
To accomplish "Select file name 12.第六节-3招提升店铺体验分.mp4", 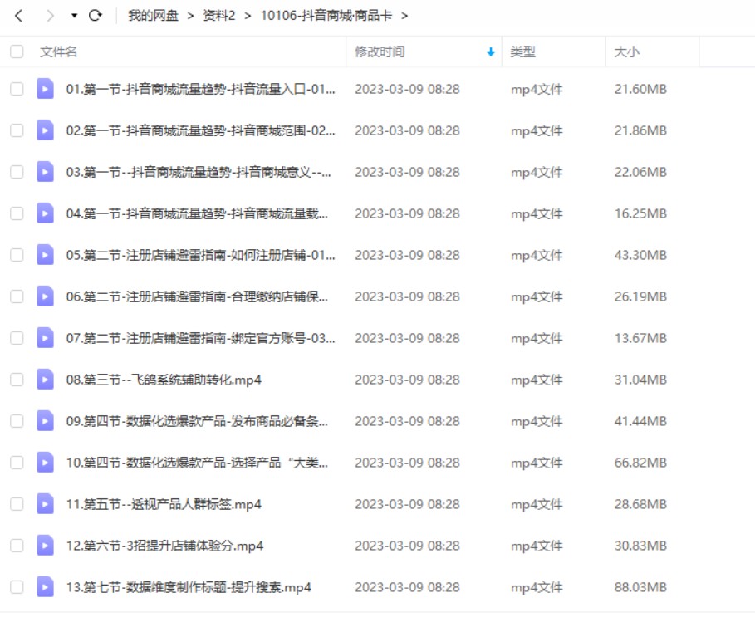I will click(164, 546).
